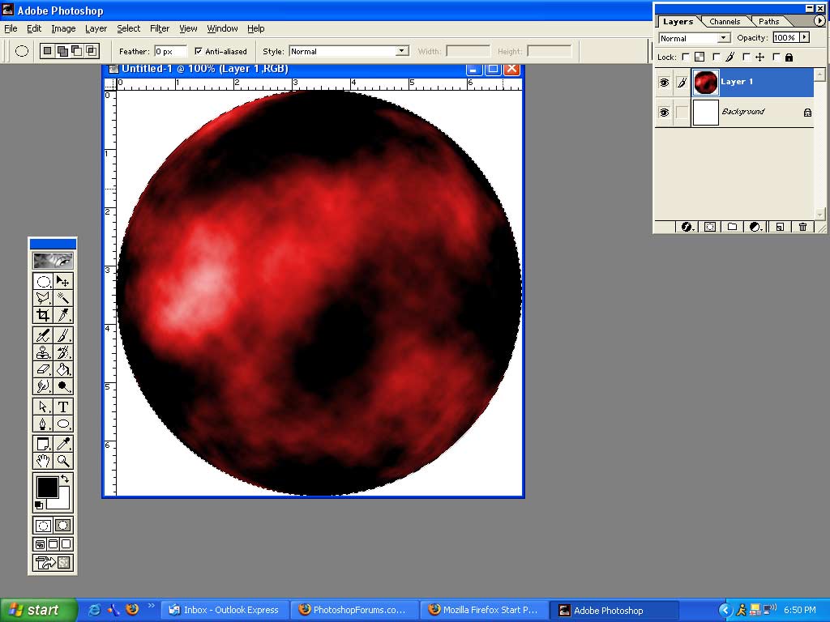Delete layer using the trash icon
830x622 pixels.
pyautogui.click(x=802, y=228)
